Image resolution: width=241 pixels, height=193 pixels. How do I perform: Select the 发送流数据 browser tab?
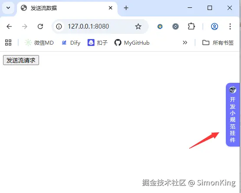pyautogui.click(x=67, y=8)
